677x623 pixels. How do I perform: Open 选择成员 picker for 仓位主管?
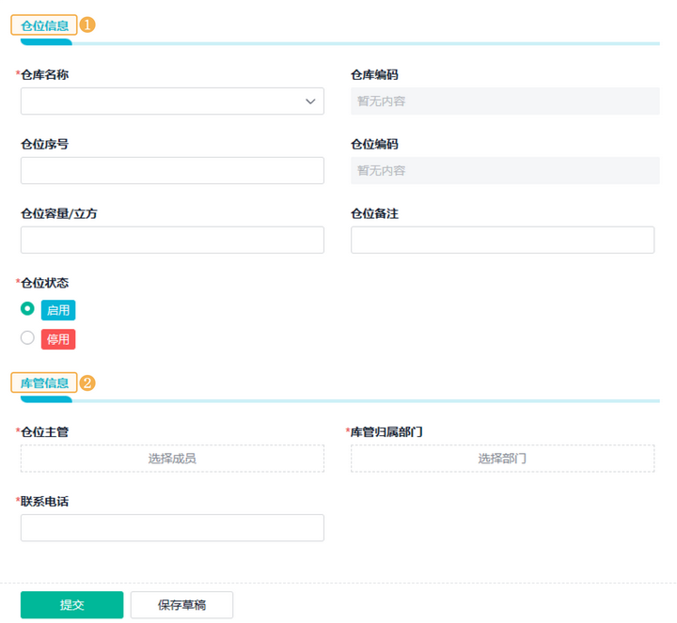pyautogui.click(x=172, y=459)
